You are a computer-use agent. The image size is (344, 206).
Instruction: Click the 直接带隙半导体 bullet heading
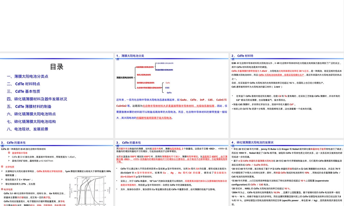tap(20, 153)
